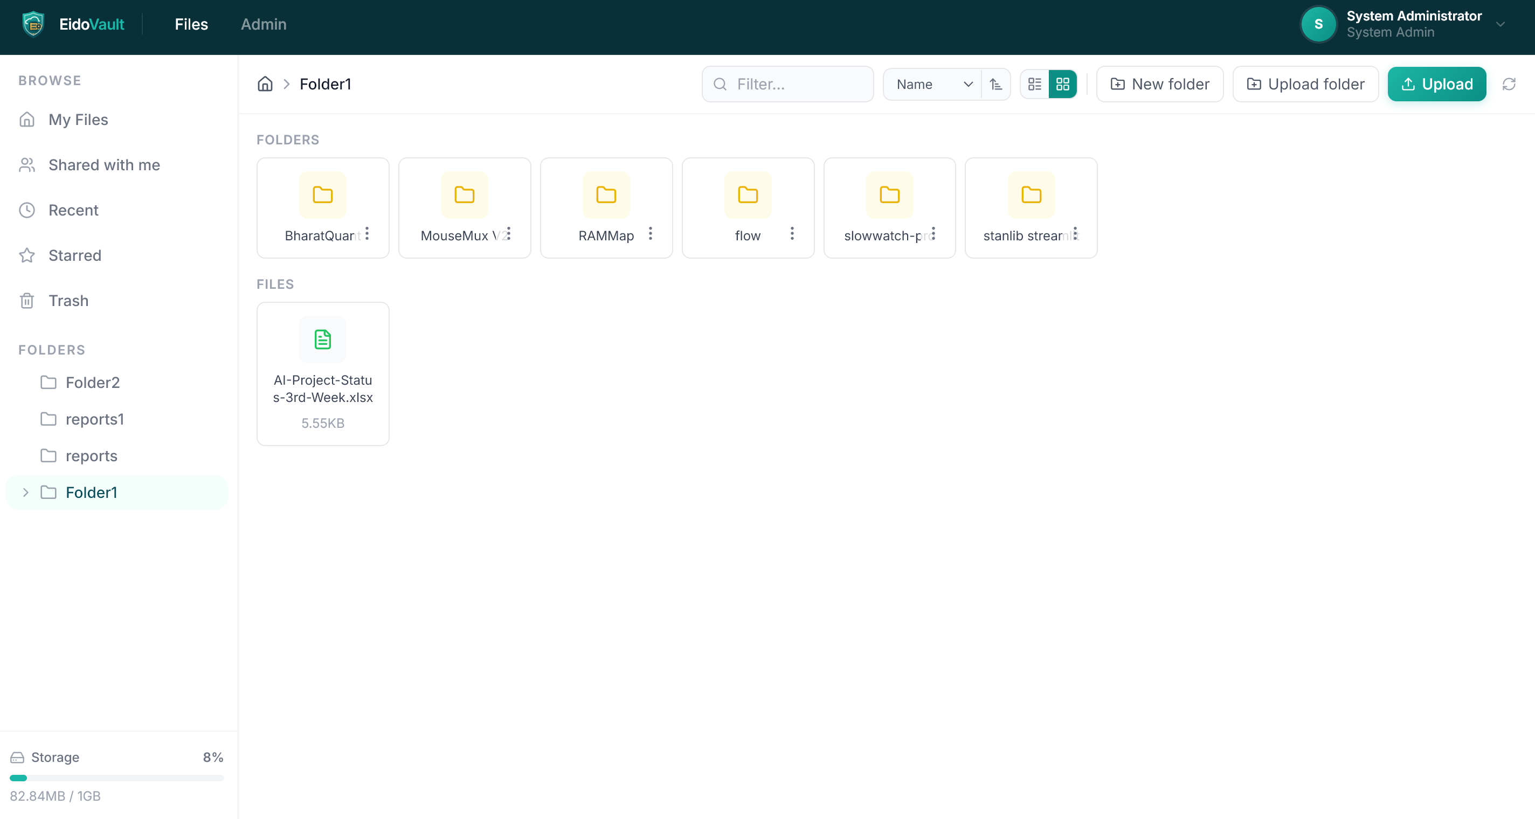Open the MouseMux folder icon
The width and height of the screenshot is (1535, 819).
[464, 195]
